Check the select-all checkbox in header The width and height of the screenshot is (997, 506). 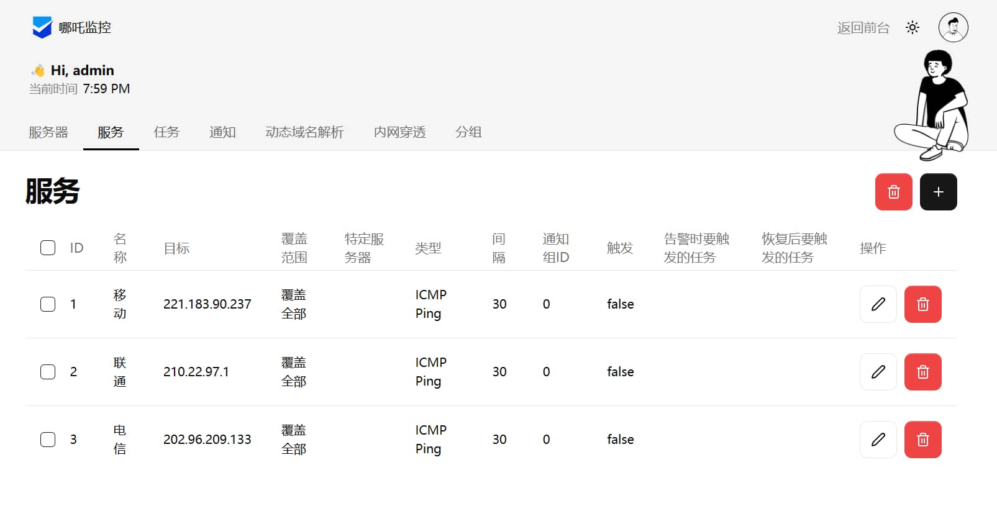[48, 248]
